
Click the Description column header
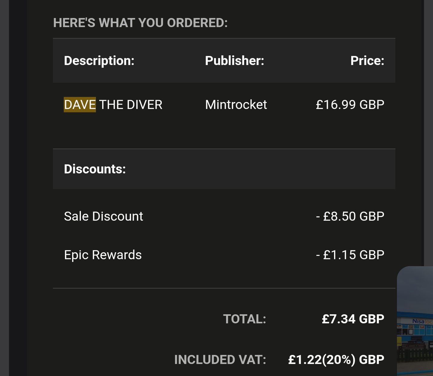tap(99, 61)
